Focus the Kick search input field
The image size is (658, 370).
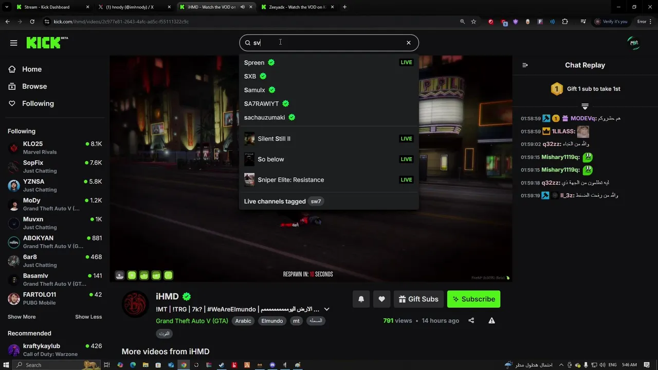329,43
